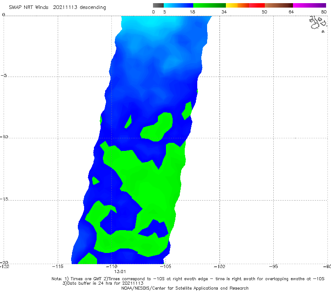Click the magenta-purple segment of the color bar
Viewport: 331px width, 291px height.
click(x=310, y=5)
